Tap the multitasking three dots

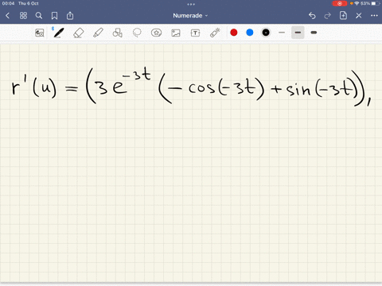tap(191, 4)
